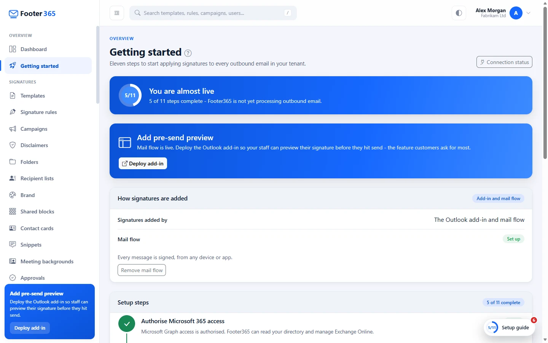Focus the search templates input field

[x=213, y=13]
